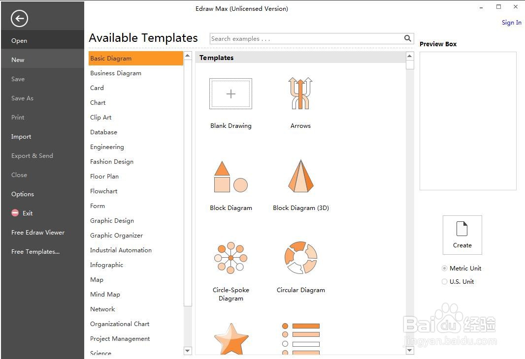This screenshot has width=525, height=359.
Task: Select the Metric Unit radio button
Action: 444,268
